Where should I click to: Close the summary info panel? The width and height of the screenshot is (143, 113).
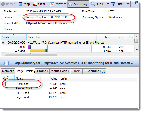[136, 10]
